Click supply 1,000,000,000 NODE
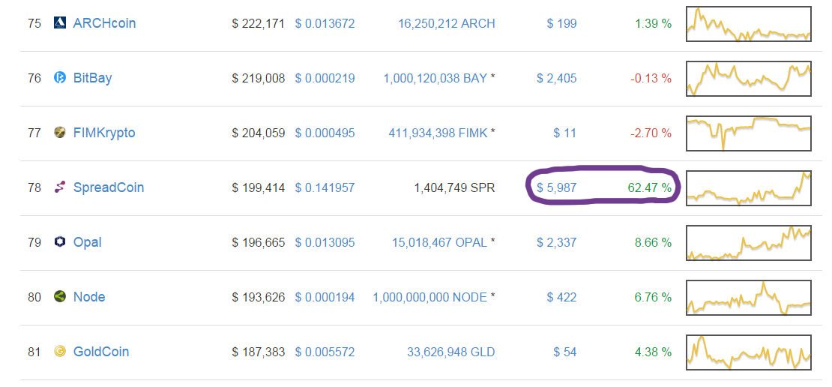Image resolution: width=832 pixels, height=387 pixels. coord(429,297)
